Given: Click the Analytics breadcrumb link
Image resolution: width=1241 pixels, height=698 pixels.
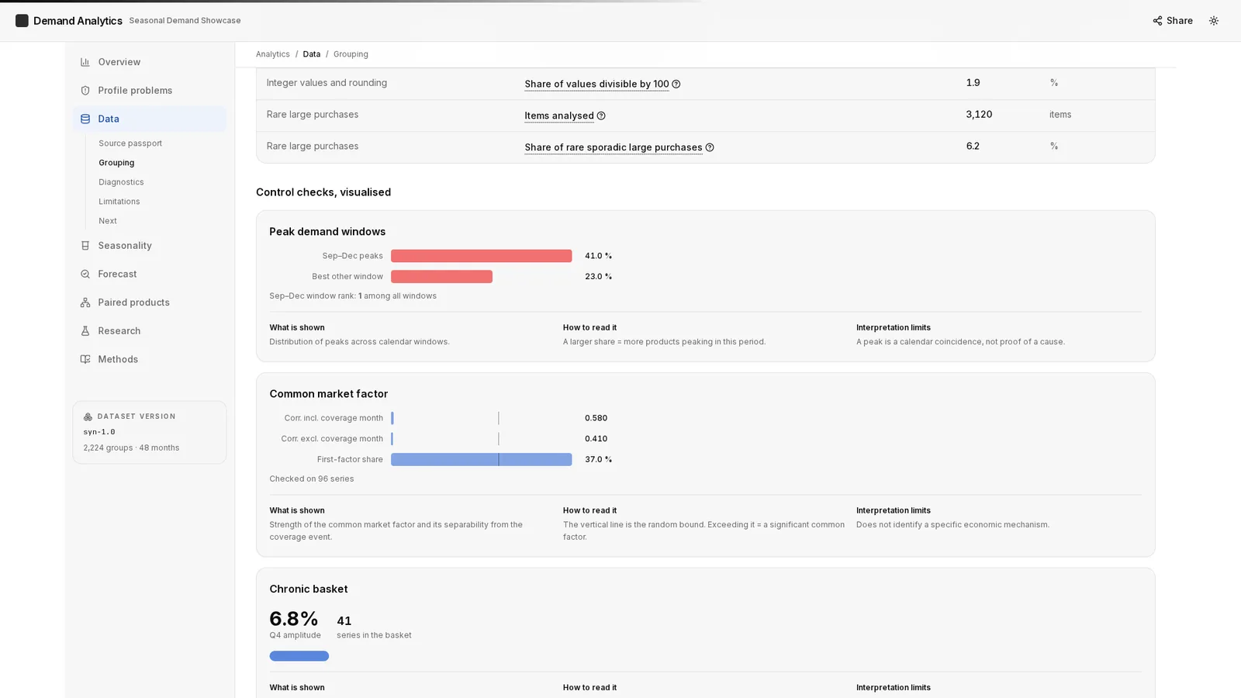Looking at the screenshot, I should click(273, 54).
